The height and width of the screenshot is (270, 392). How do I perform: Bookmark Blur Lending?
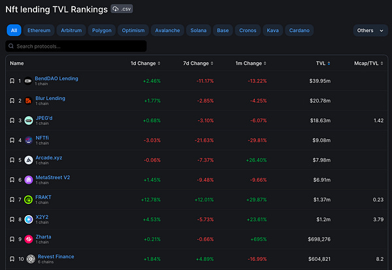click(12, 101)
